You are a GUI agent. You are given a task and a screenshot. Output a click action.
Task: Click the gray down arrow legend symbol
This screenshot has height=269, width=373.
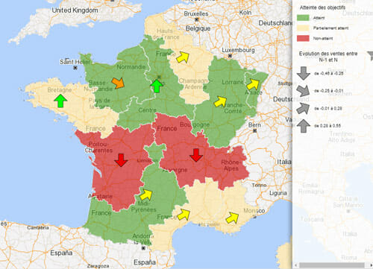click(304, 73)
